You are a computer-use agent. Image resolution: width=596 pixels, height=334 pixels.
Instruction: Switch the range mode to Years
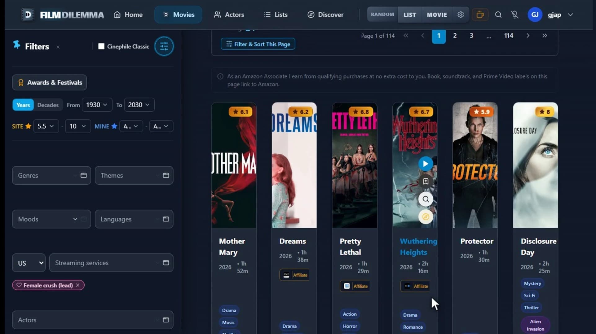click(x=23, y=105)
